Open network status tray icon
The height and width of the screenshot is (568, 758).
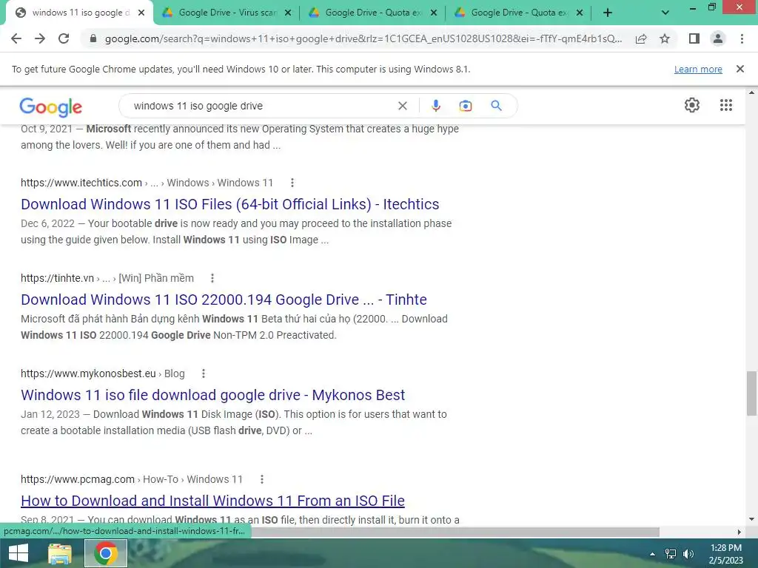[671, 554]
